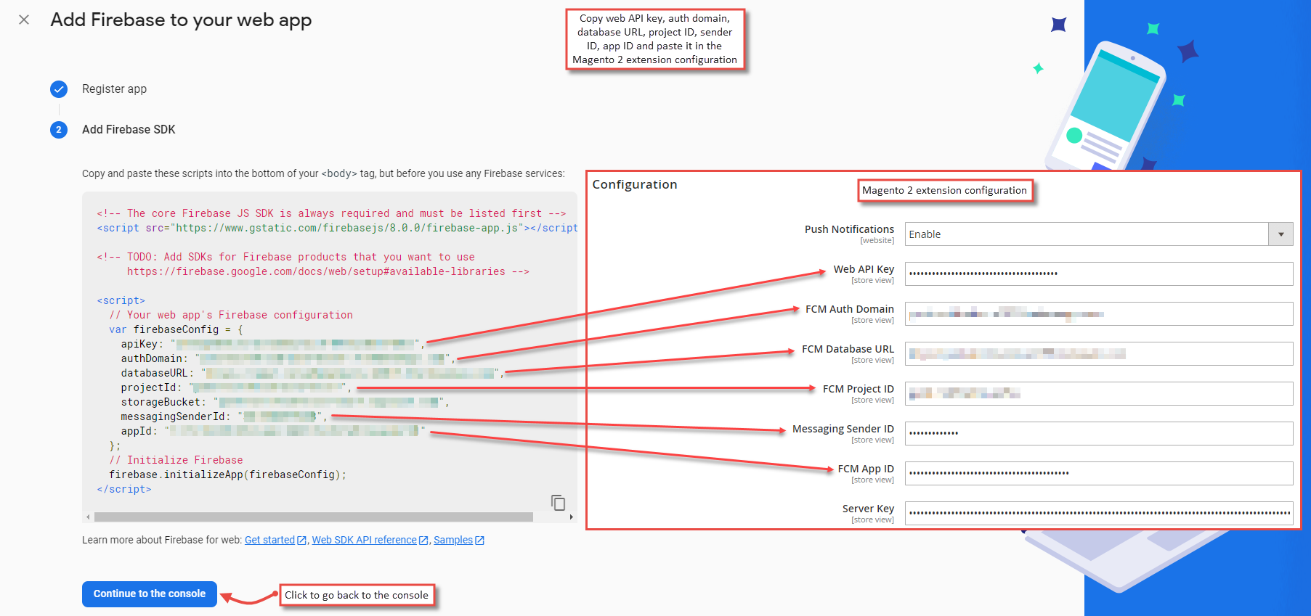1311x616 pixels.
Task: Copy the Firebase SDK code snippet
Action: [558, 502]
